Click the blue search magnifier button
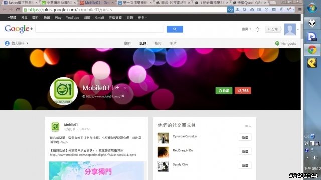321x180 pixels. click(175, 29)
